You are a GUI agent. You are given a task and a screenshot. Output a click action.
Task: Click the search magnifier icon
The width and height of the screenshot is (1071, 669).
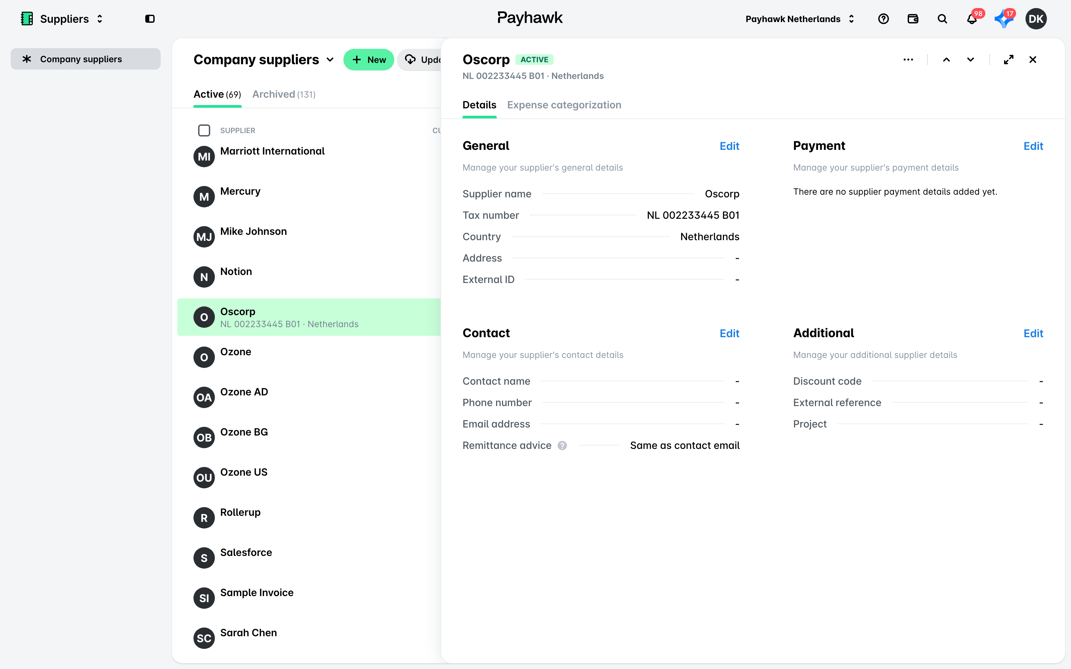coord(942,19)
